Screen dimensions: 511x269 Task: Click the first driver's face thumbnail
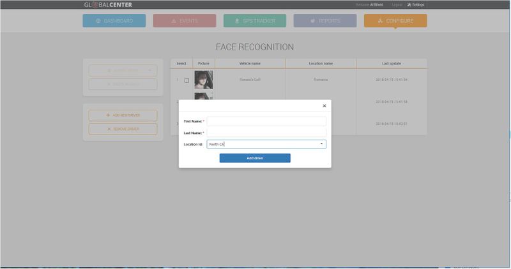point(204,80)
